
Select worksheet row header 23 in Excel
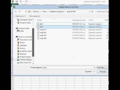(12, 80)
